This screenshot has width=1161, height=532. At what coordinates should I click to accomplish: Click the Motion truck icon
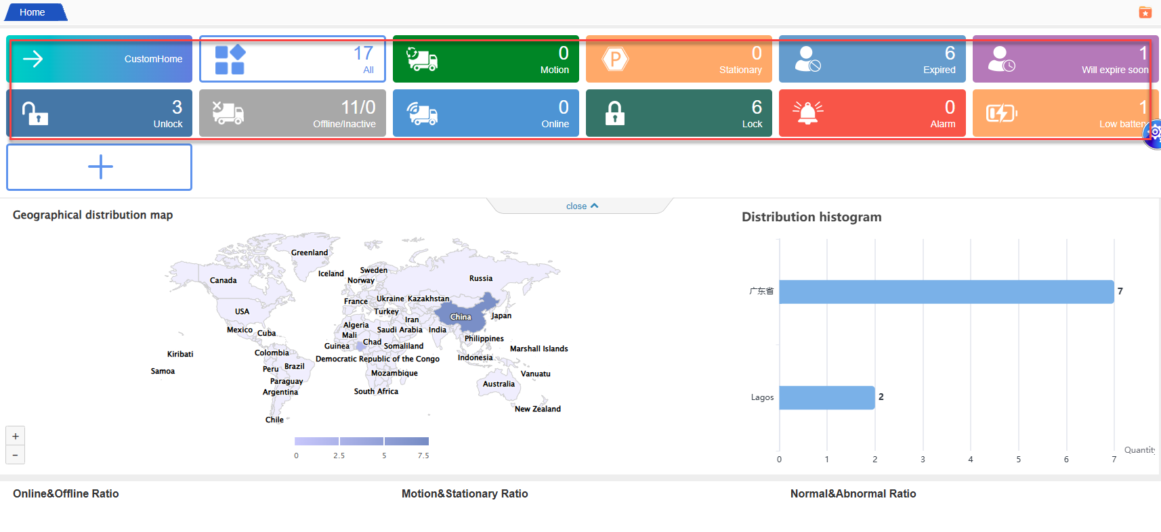coord(422,60)
